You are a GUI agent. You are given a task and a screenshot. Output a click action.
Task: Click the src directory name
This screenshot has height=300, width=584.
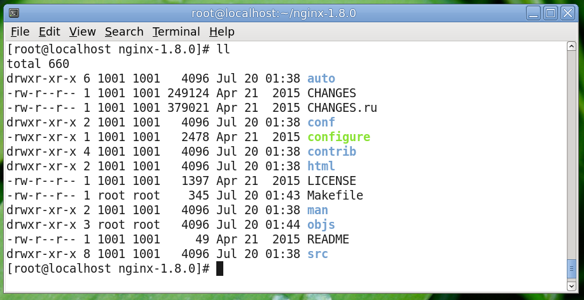click(317, 254)
